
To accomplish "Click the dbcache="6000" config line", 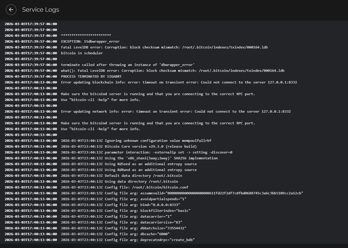I will pos(115,234).
